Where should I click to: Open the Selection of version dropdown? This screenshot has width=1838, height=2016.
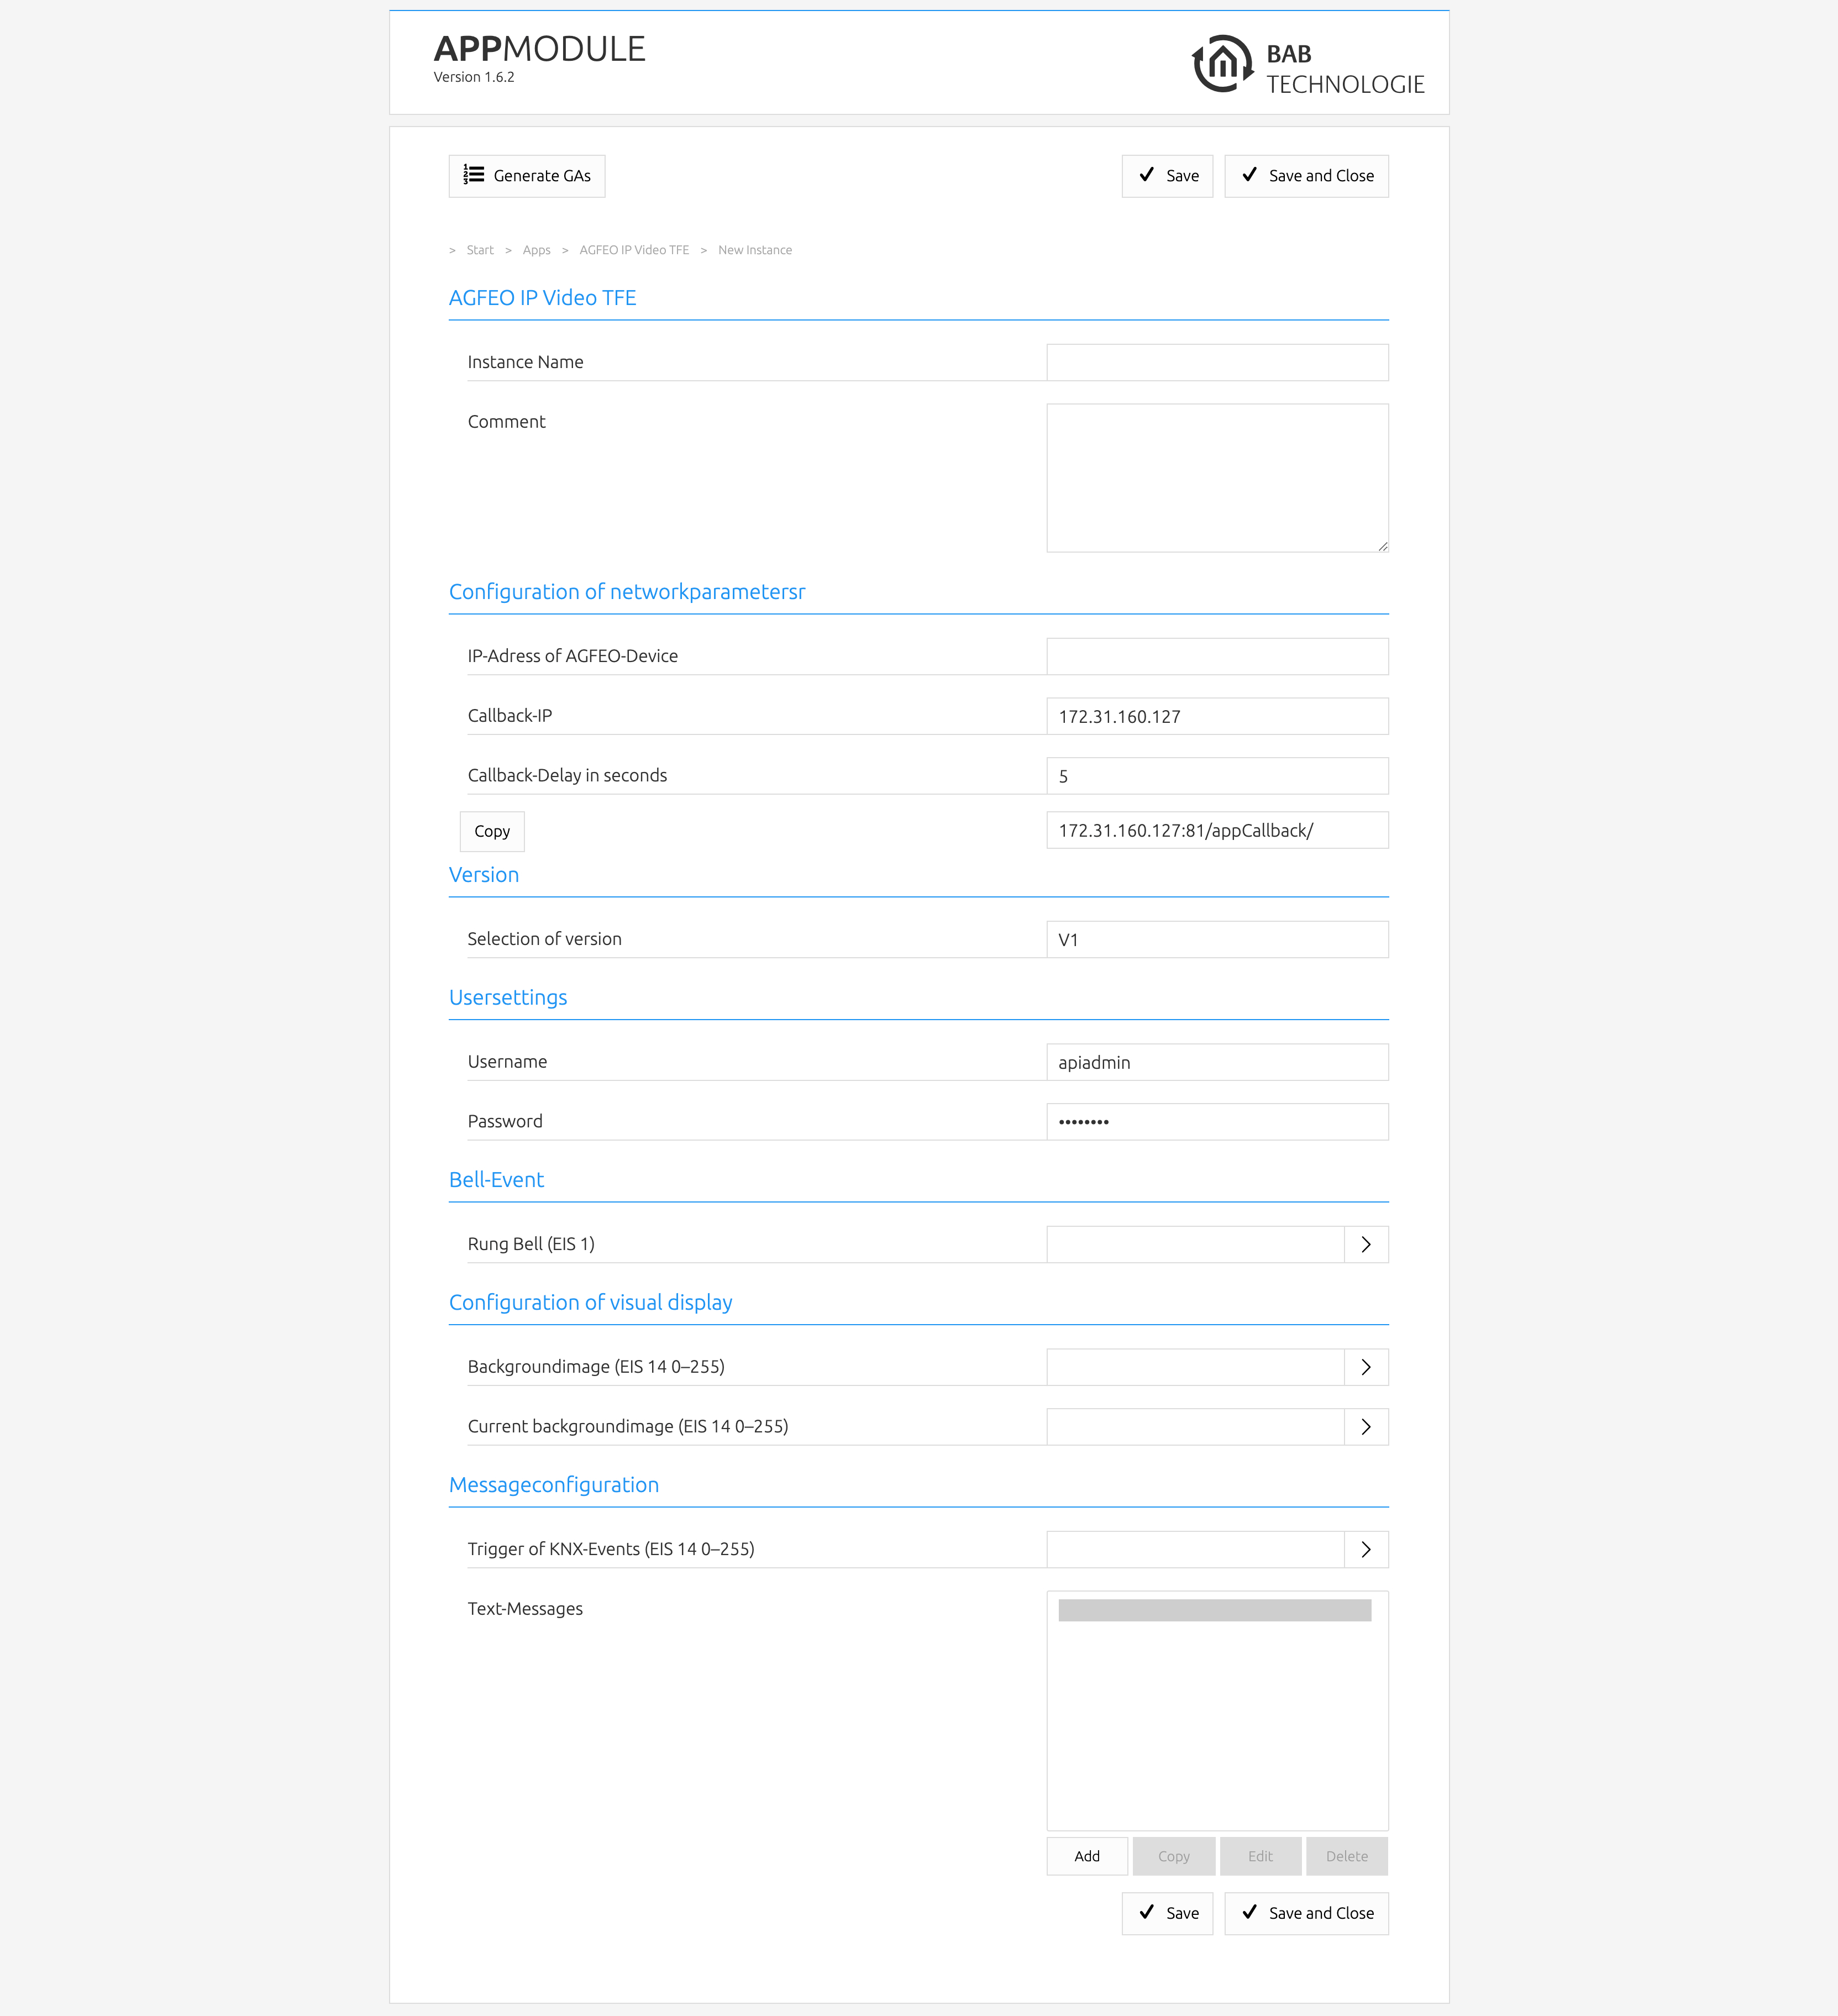[1216, 939]
